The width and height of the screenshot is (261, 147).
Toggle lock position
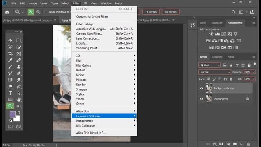(x=220, y=79)
